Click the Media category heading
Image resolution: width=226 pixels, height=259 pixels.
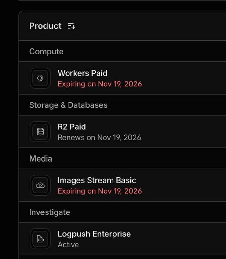(41, 159)
